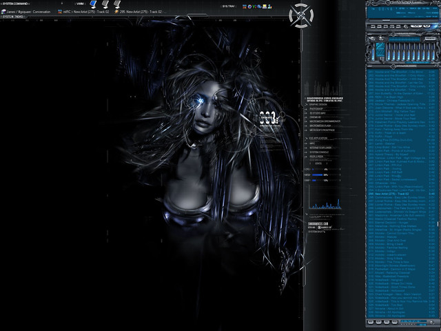This screenshot has width=441, height=331.
Task: Open Internet Explorer shortcut in side panel
Action: point(320,148)
